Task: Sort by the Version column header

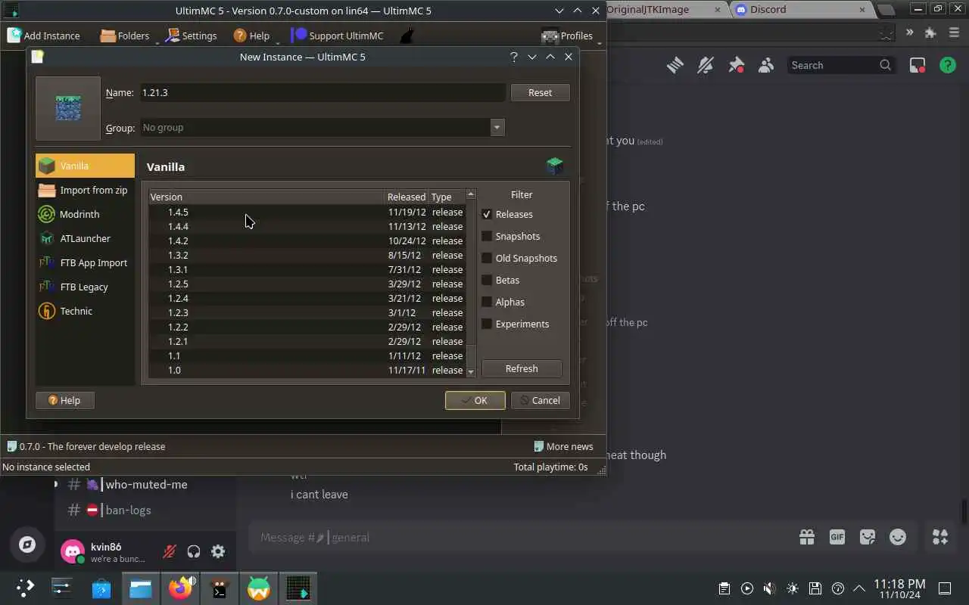Action: point(266,197)
